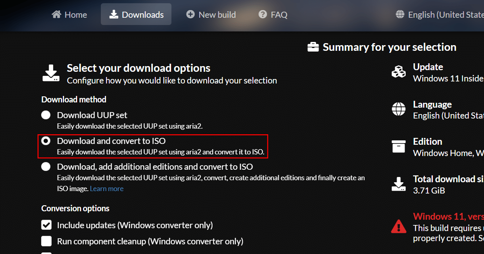Click the FAQ question mark icon
The image size is (484, 254).
coord(263,15)
